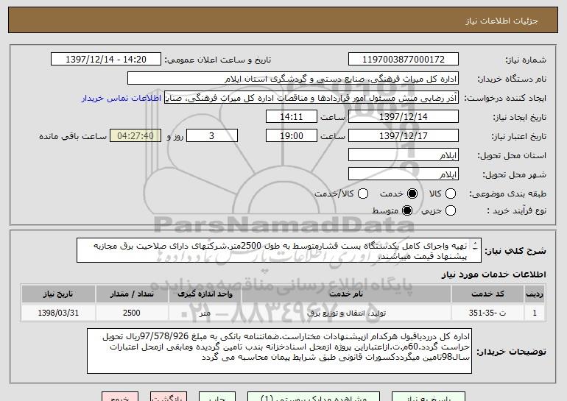Click the public announcement date field 14:20
Viewport: 567px width, 401px height.
tap(106, 60)
